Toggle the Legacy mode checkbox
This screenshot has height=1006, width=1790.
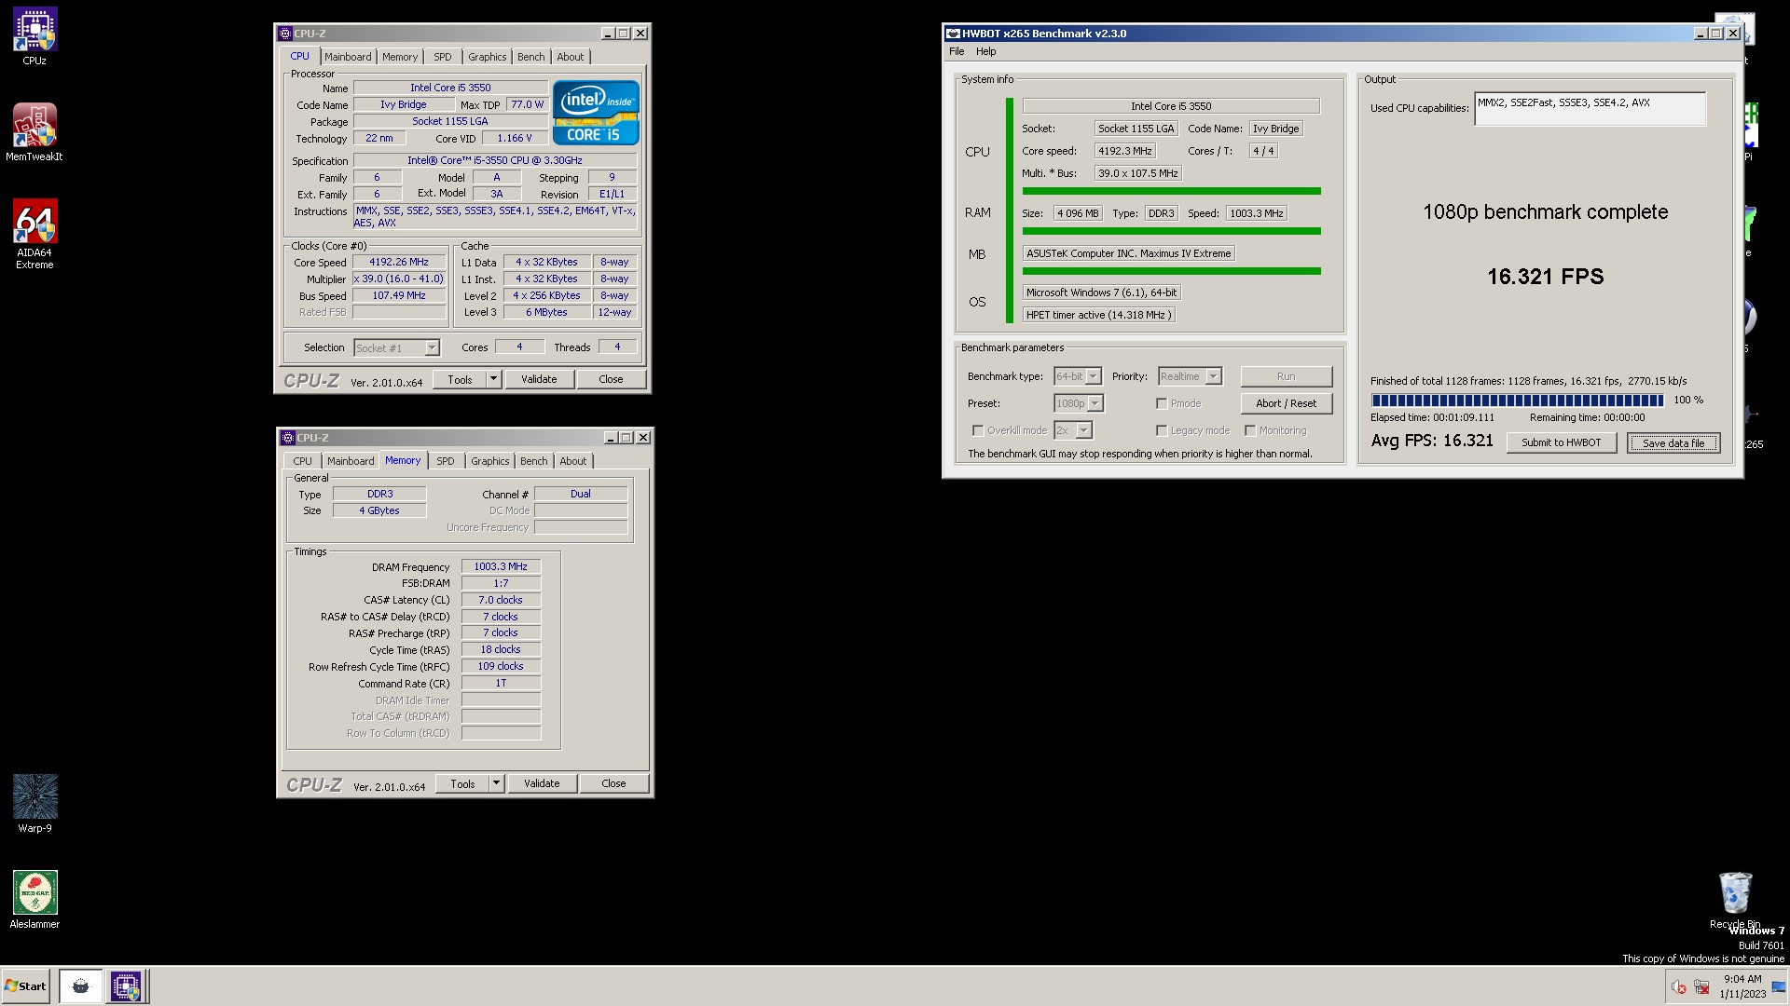point(1162,430)
